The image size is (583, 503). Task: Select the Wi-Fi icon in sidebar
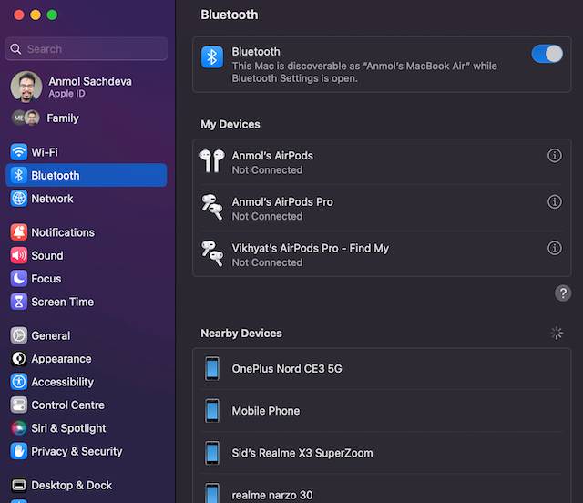[x=18, y=152]
